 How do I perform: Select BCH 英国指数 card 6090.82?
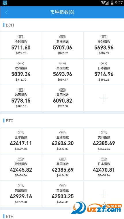click(x=63, y=98)
